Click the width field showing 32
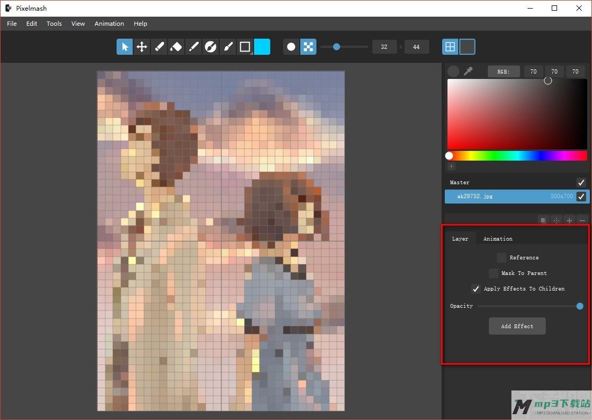 tap(384, 47)
